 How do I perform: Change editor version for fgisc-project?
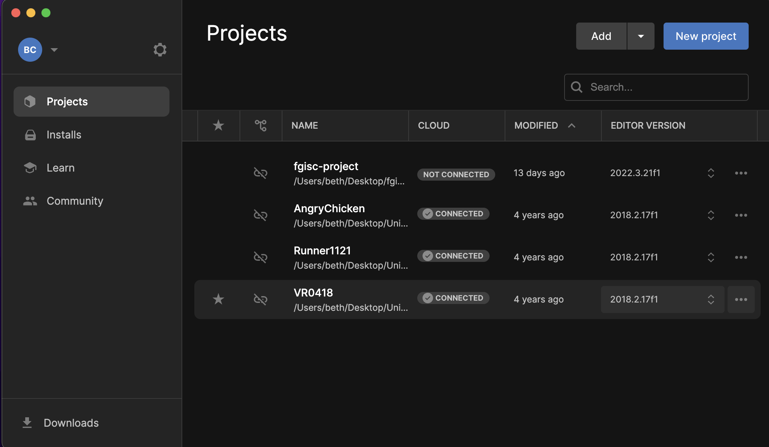711,173
